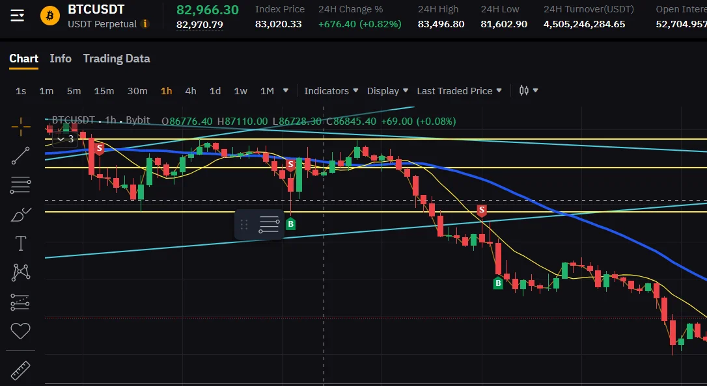
Task: Select the 1s timeframe
Action: (21, 91)
